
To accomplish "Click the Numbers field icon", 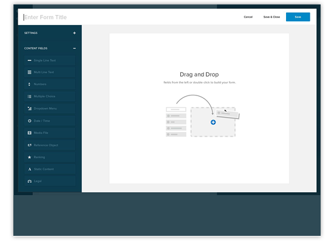I will (x=29, y=85).
